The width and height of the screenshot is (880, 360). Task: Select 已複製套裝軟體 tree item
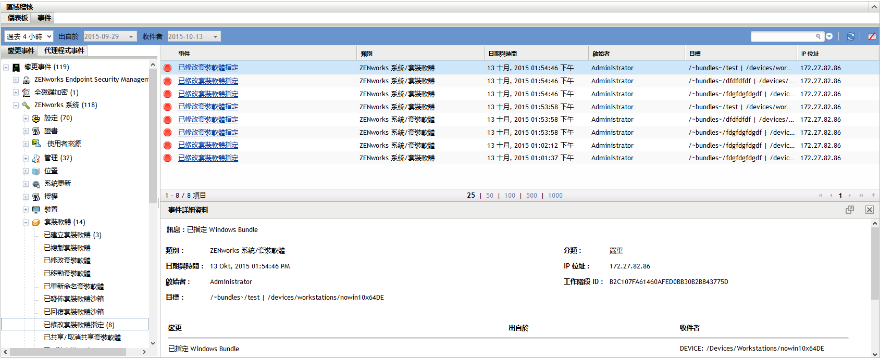67,248
